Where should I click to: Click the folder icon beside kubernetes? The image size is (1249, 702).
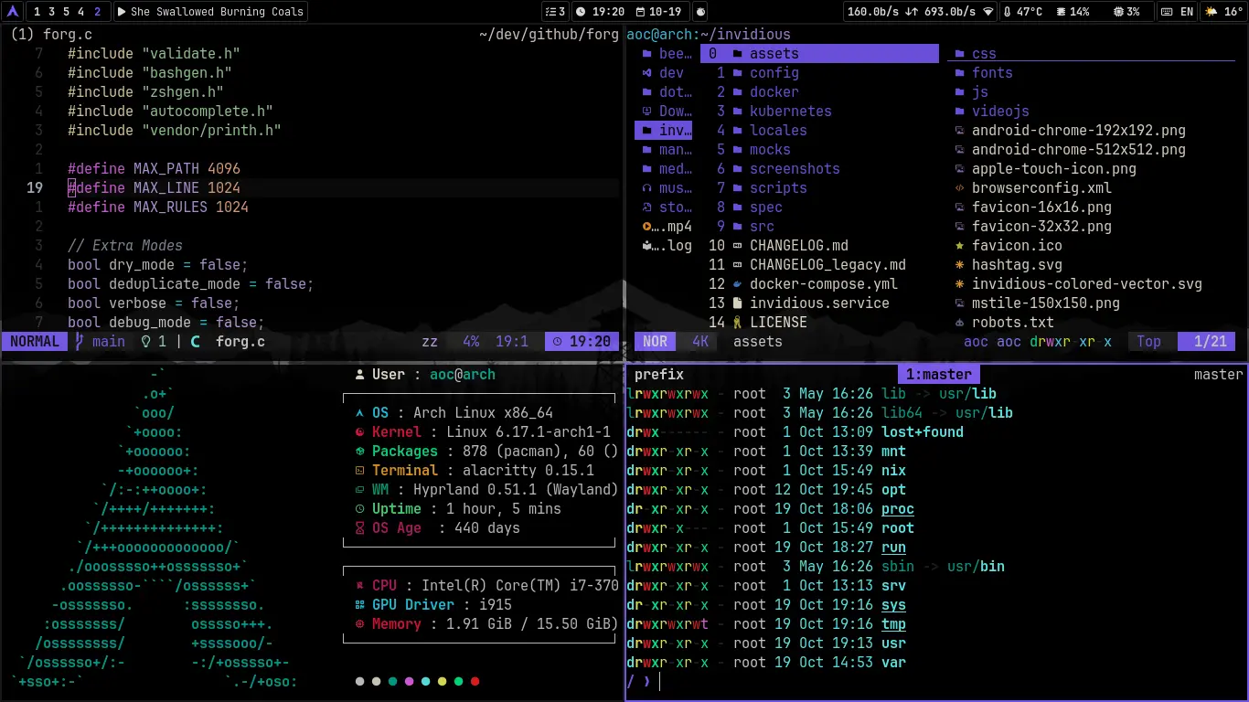pyautogui.click(x=737, y=112)
